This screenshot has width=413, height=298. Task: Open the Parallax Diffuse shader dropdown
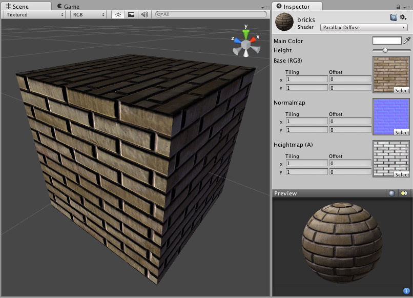[x=363, y=27]
